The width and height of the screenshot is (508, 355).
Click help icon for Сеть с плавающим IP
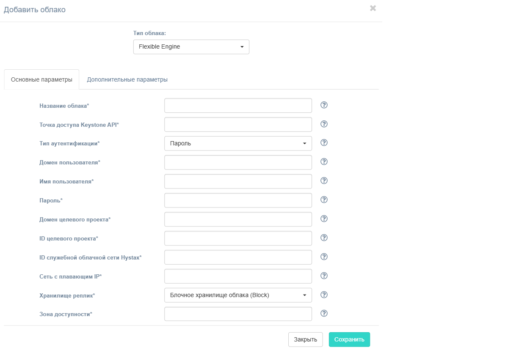pos(324,276)
